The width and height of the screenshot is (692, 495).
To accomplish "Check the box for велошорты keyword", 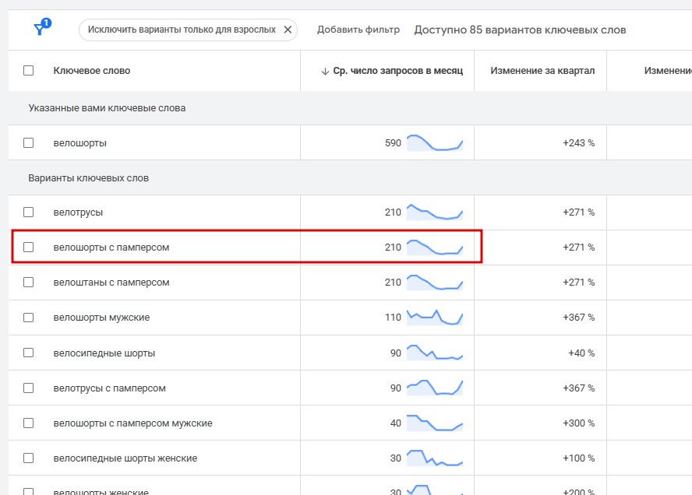I will (x=29, y=143).
